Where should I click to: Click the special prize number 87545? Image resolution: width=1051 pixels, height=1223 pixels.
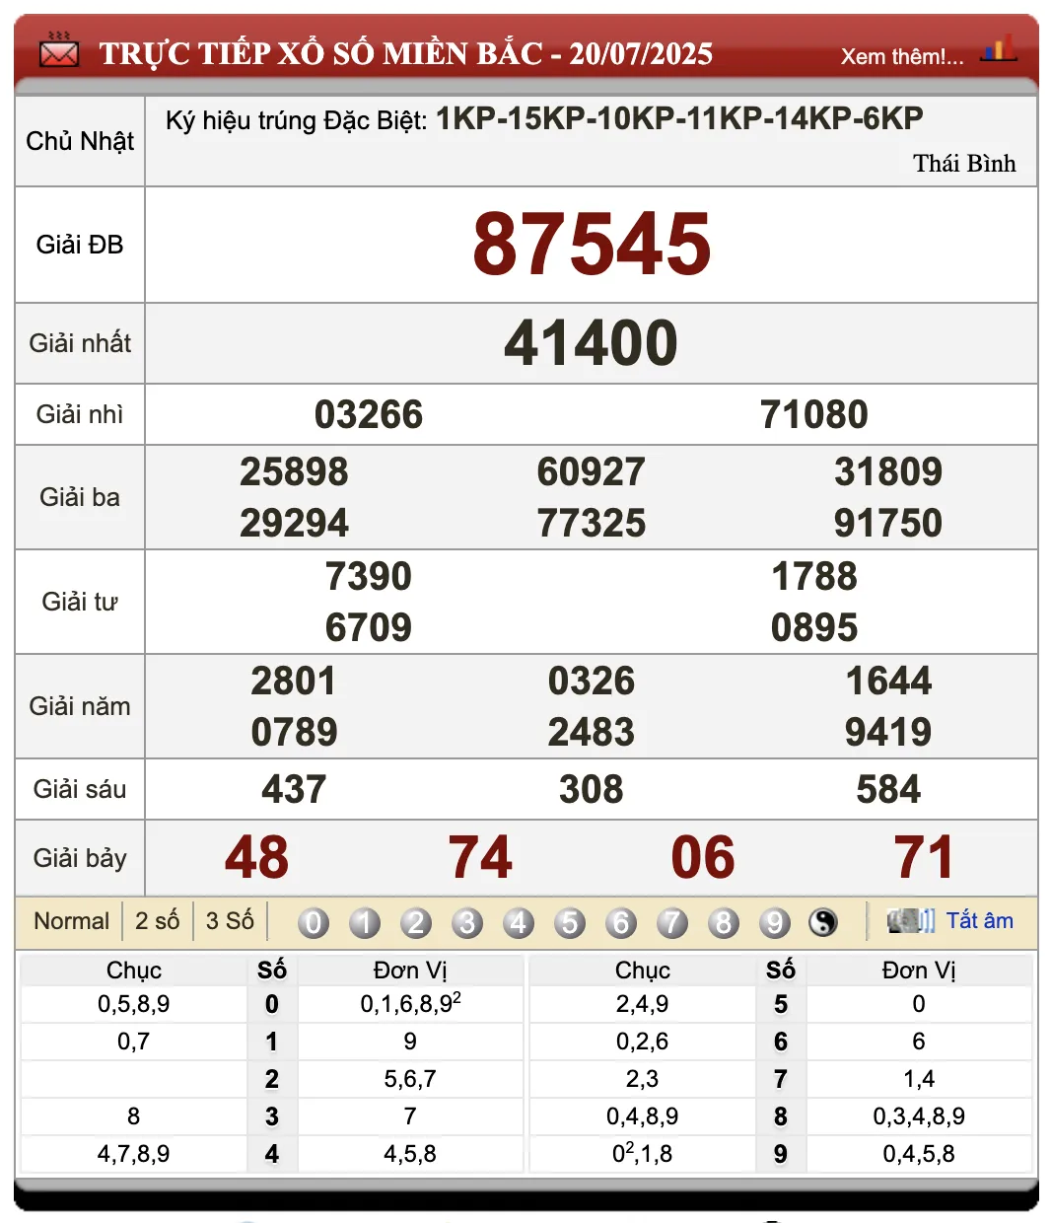click(592, 245)
